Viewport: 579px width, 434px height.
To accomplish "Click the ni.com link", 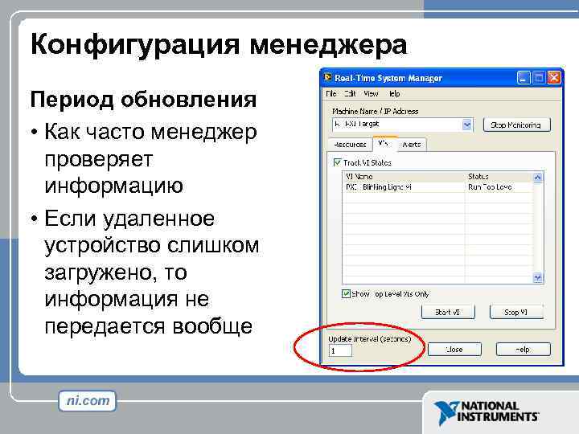I will (88, 400).
